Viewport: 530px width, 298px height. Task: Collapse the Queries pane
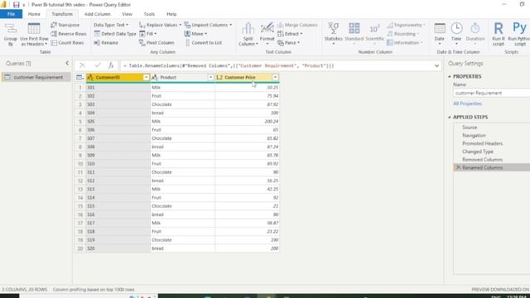coord(67,63)
